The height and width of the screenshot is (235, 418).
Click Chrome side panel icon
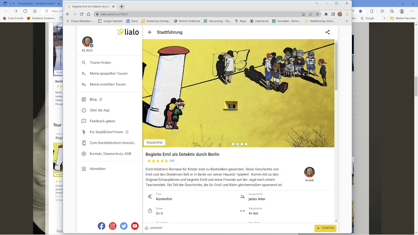[333, 14]
